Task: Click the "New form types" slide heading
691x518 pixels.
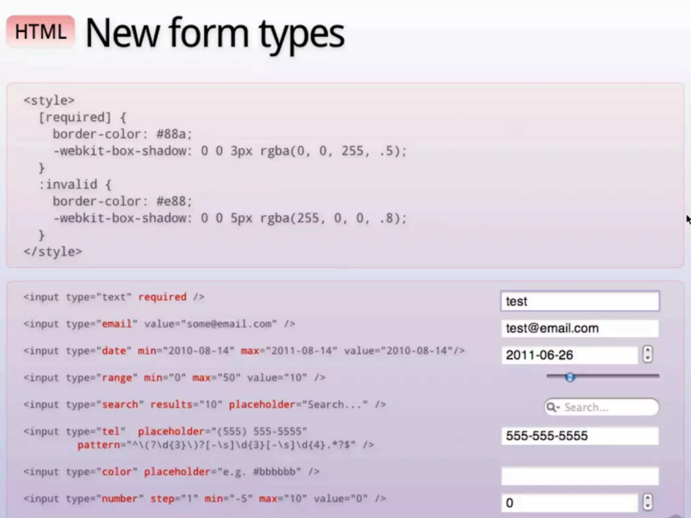Action: point(215,33)
